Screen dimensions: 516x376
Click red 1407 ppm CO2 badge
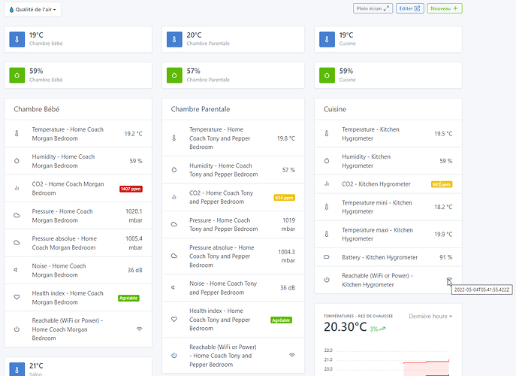pos(130,189)
